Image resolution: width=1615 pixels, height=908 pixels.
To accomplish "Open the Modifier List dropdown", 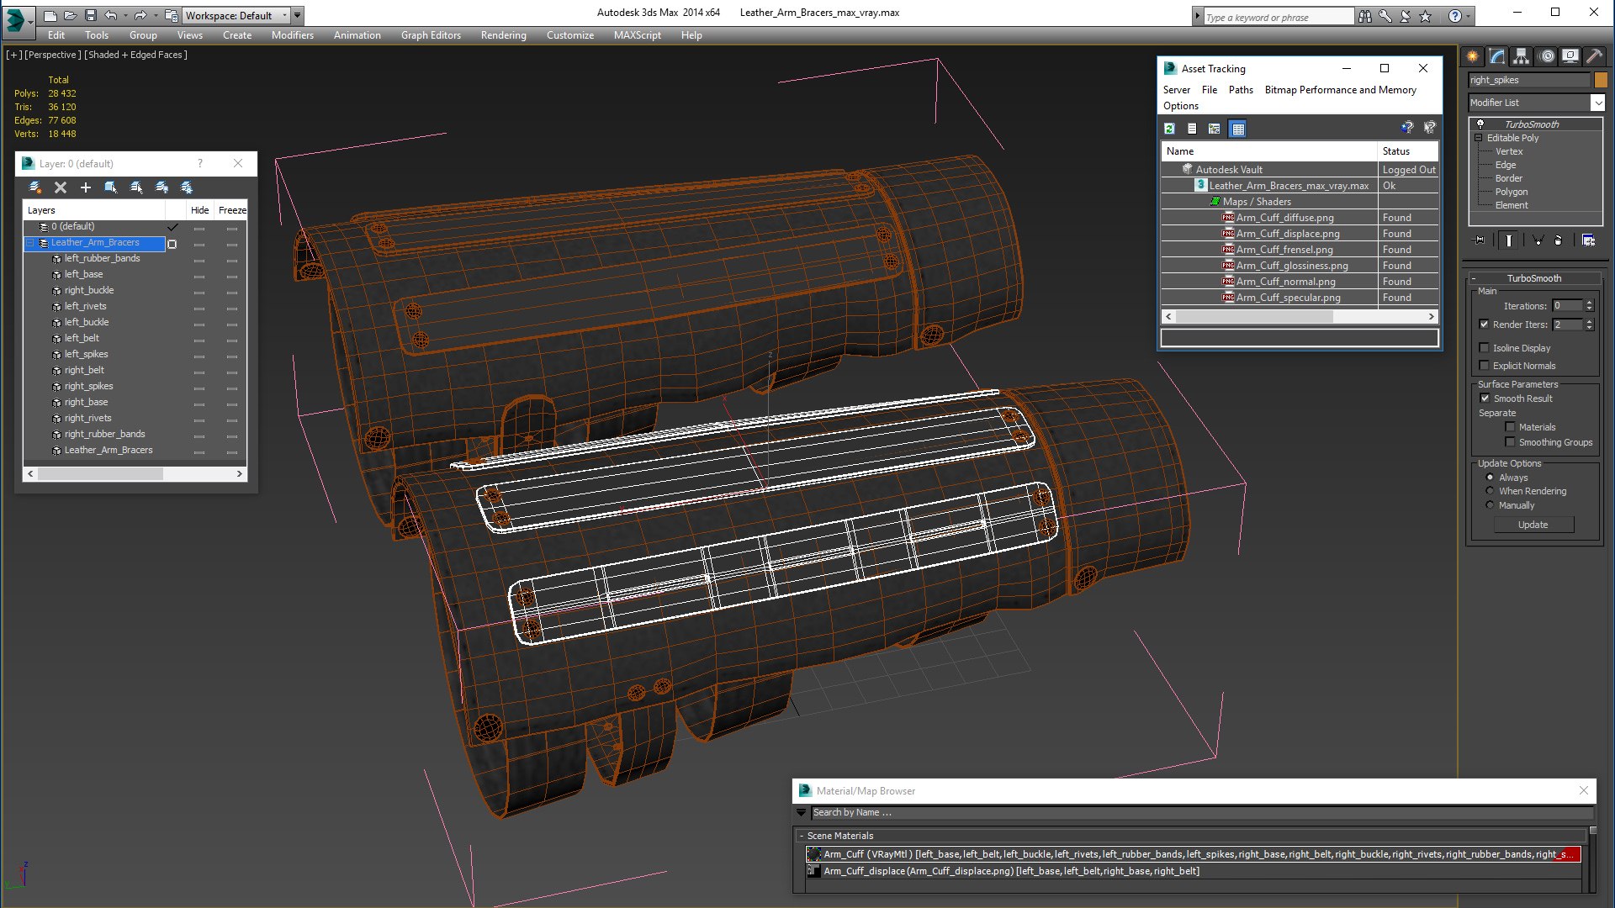I will pos(1597,103).
